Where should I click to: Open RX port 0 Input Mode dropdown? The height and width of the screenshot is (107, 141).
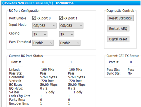[x=44, y=26]
